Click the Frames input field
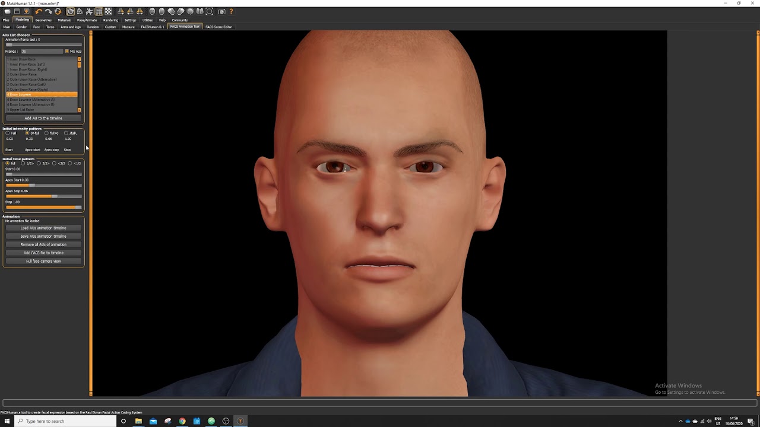Viewport: 760px width, 427px height. pyautogui.click(x=42, y=52)
